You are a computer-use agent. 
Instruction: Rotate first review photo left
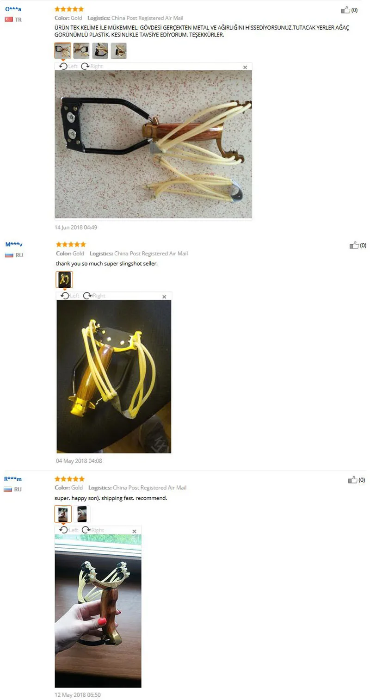point(68,66)
